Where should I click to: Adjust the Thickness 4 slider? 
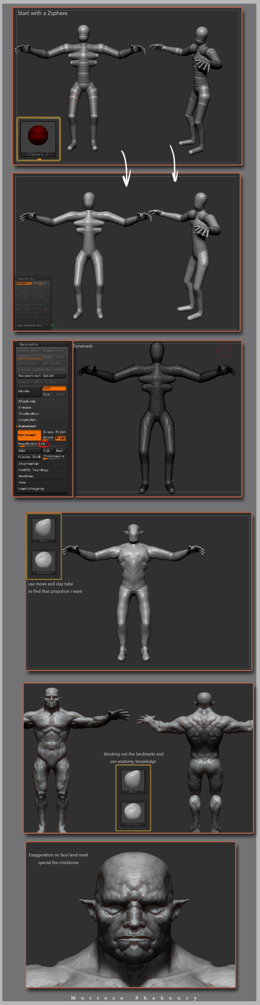tap(55, 457)
